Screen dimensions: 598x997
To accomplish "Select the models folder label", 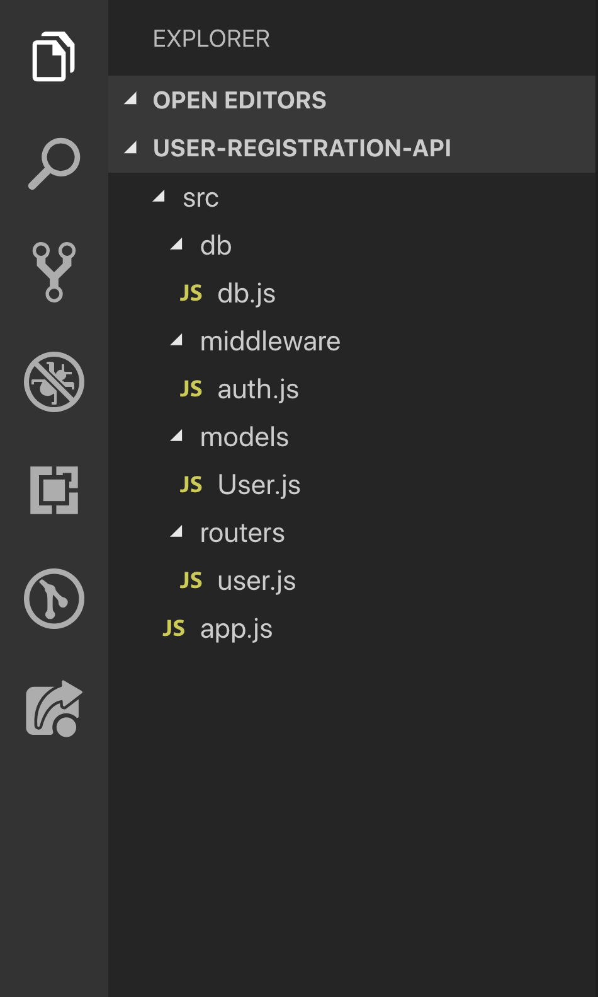I will tap(244, 437).
